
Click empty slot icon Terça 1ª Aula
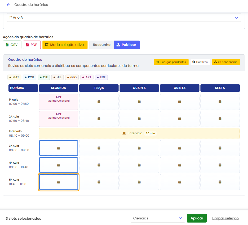point(99,102)
